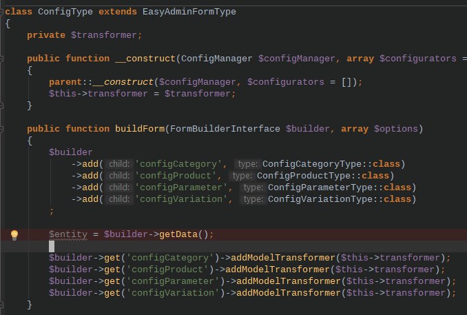Click the 'type:' hint on the configParameter line
The width and height of the screenshot is (467, 315).
coord(253,187)
